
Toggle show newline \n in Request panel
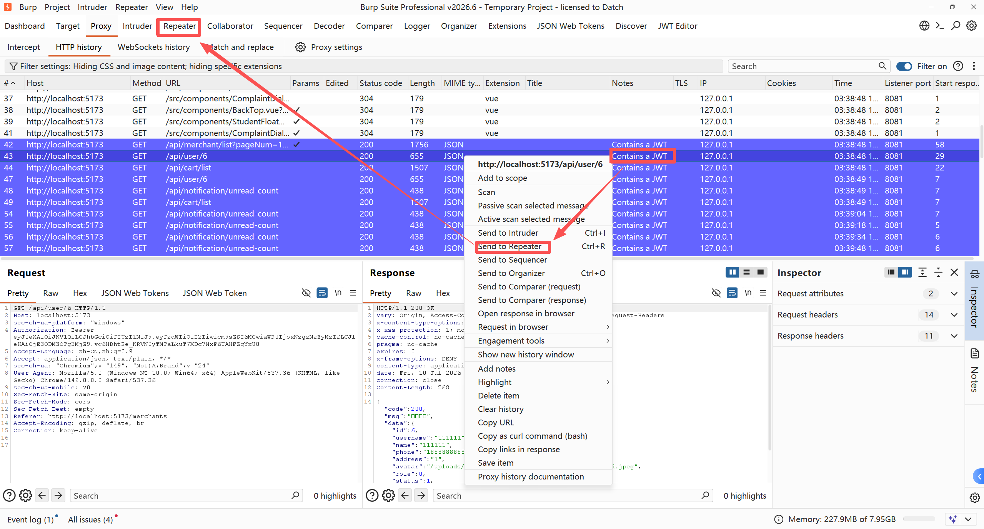(338, 293)
